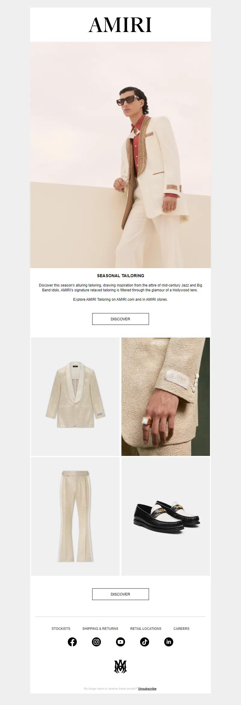The image size is (241, 705).
Task: Open the Instagram social icon
Action: point(96,642)
